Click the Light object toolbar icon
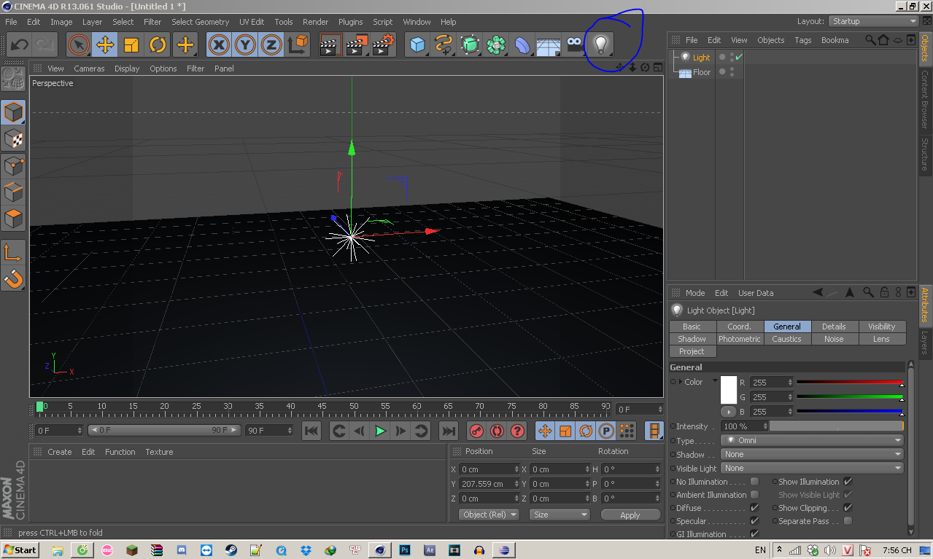 [x=600, y=45]
